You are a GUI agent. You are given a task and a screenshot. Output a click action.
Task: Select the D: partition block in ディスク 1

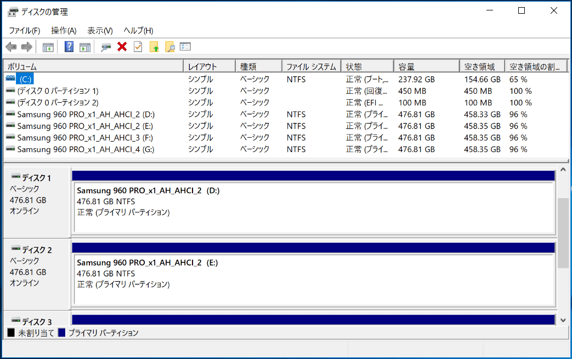point(314,207)
